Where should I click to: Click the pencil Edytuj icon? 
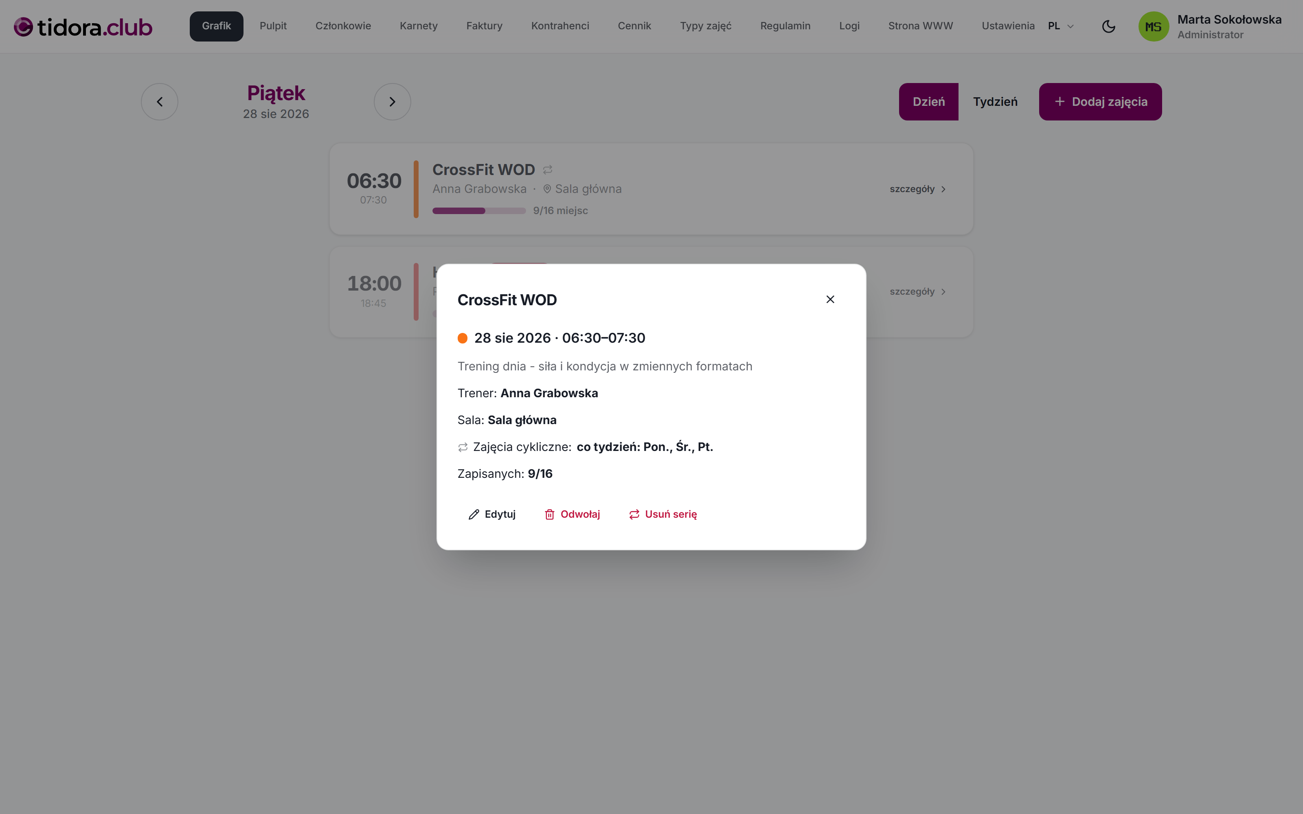pyautogui.click(x=474, y=515)
